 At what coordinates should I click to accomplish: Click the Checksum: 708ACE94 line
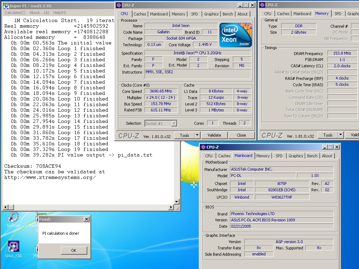click(x=33, y=166)
